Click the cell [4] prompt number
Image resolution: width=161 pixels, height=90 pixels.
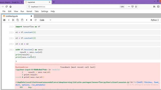[11, 44]
